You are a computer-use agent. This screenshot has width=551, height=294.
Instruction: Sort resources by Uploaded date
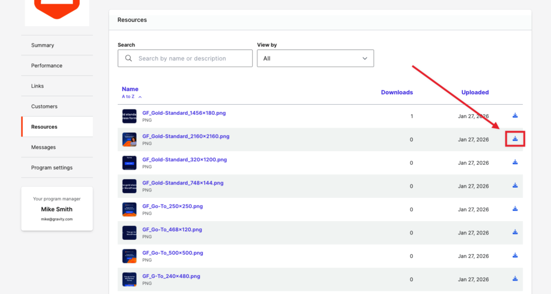point(475,92)
